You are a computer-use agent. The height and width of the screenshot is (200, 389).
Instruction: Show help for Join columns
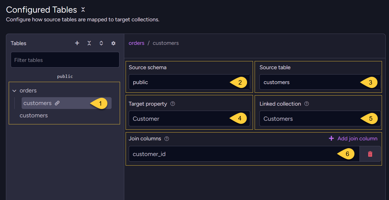click(167, 139)
